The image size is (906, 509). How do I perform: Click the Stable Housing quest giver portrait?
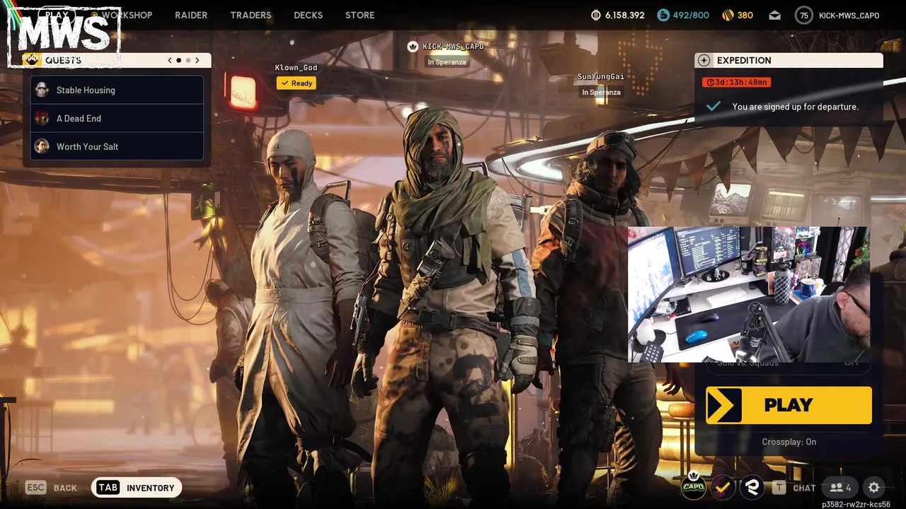42,90
